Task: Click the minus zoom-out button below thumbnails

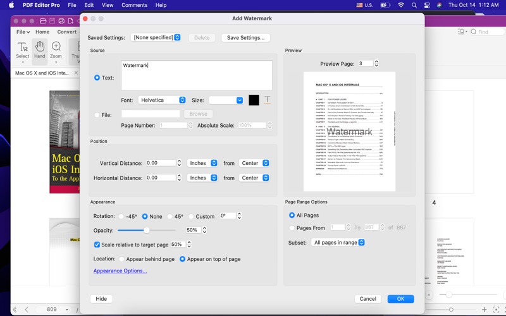Action: pyautogui.click(x=429, y=295)
